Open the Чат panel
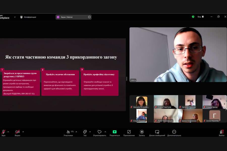The image size is (227, 151). (85, 133)
